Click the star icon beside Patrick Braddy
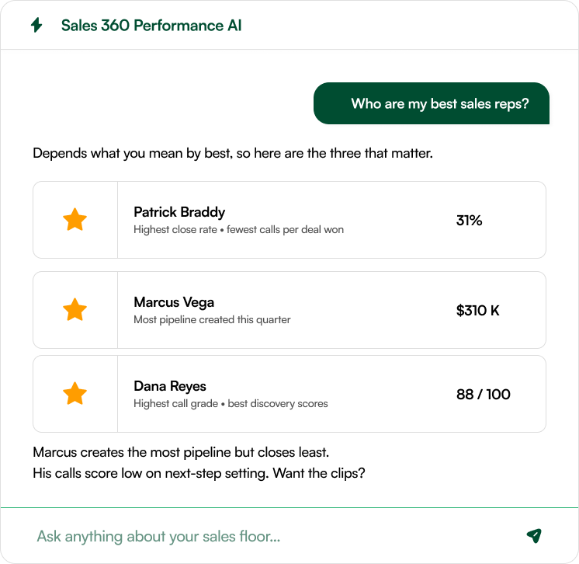This screenshot has width=579, height=564. 75,220
